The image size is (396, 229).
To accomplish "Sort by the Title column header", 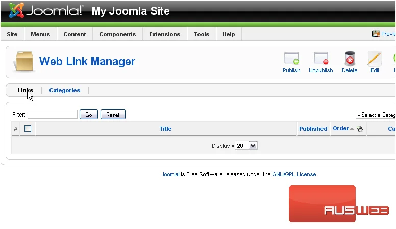I will [x=165, y=129].
